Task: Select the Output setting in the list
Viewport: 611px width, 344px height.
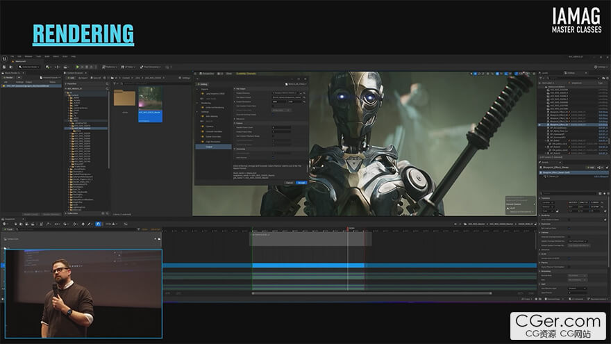Action: click(214, 147)
